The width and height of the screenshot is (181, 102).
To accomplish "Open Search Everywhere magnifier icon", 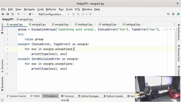I will pyautogui.click(x=168, y=14).
